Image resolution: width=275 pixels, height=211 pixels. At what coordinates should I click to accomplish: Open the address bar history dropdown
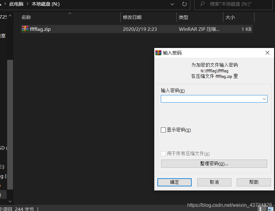(172, 4)
